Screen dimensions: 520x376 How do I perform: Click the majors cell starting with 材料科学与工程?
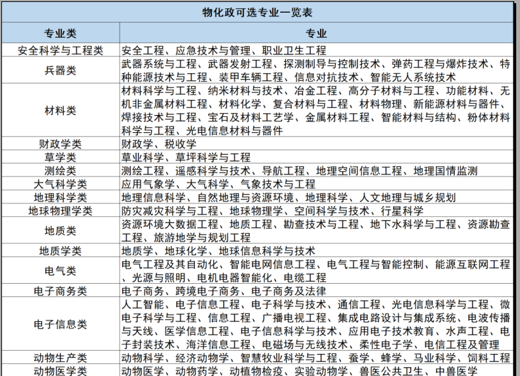tap(316, 111)
